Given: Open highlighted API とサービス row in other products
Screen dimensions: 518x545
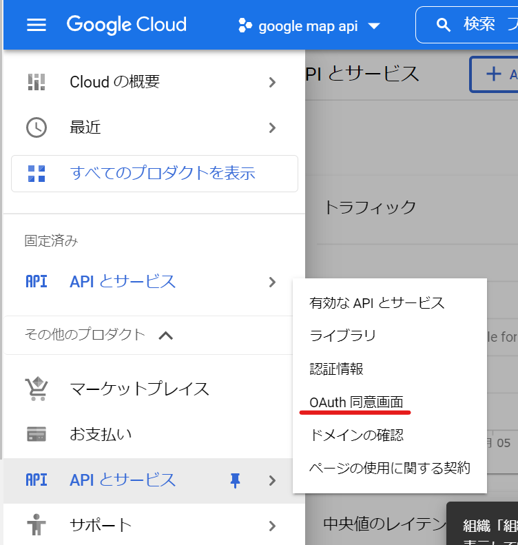Looking at the screenshot, I should coord(154,481).
